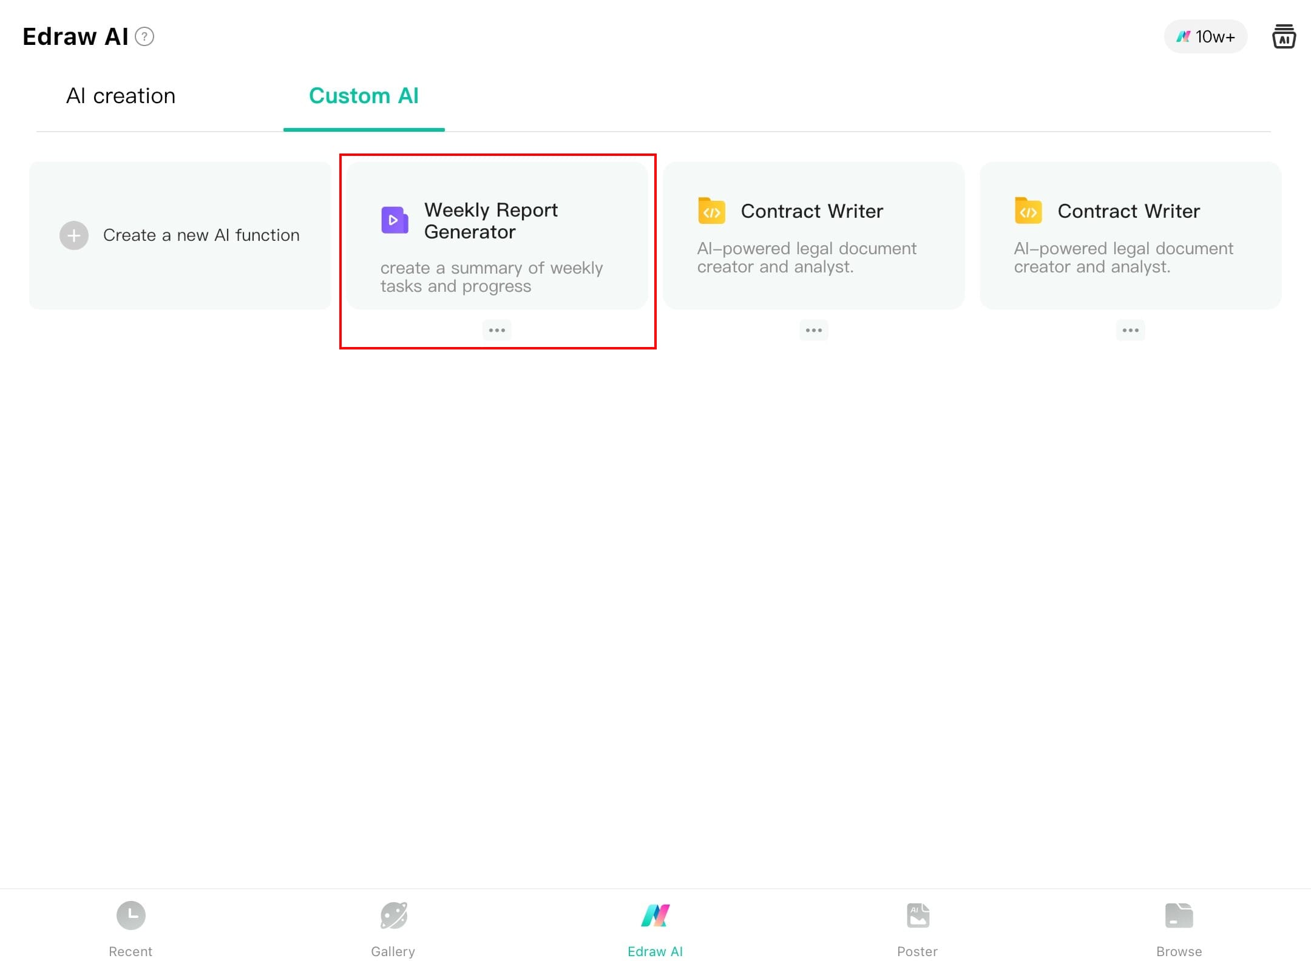The height and width of the screenshot is (961, 1311).
Task: Select the Custom AI tab
Action: pos(364,96)
